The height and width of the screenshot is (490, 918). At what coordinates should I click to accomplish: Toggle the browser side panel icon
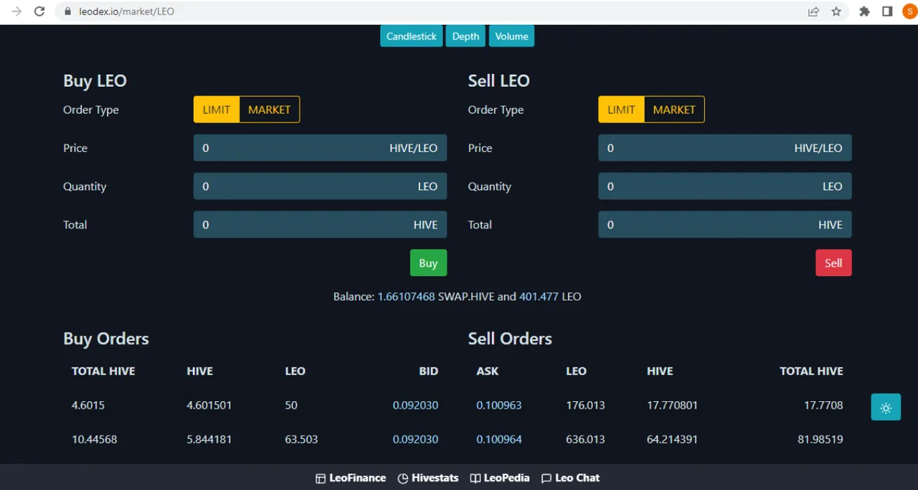[887, 11]
